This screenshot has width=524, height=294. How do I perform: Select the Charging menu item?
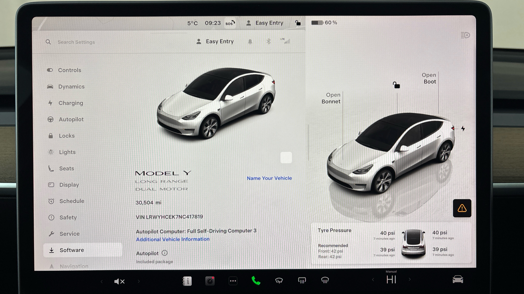coord(71,103)
